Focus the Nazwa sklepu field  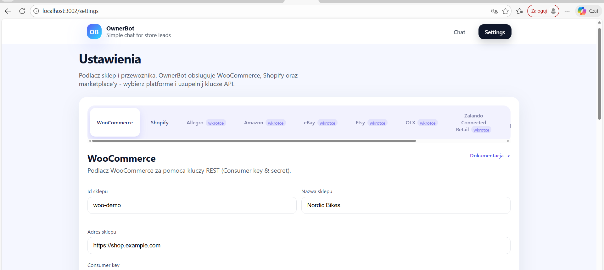(x=405, y=205)
